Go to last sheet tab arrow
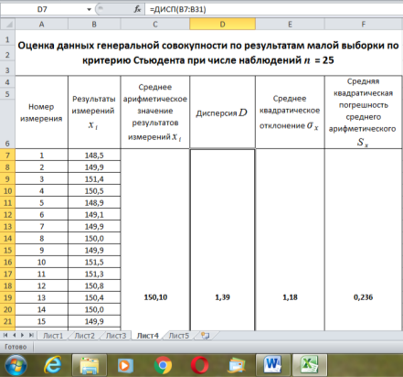 [31, 335]
